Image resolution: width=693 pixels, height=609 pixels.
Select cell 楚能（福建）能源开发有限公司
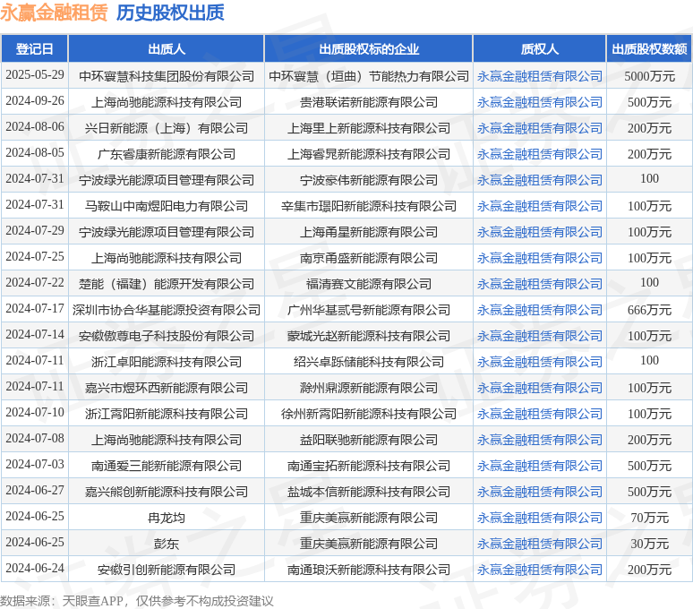click(167, 284)
